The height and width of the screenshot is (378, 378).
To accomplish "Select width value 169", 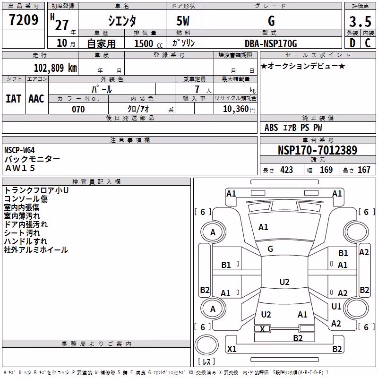I will pyautogui.click(x=326, y=170).
